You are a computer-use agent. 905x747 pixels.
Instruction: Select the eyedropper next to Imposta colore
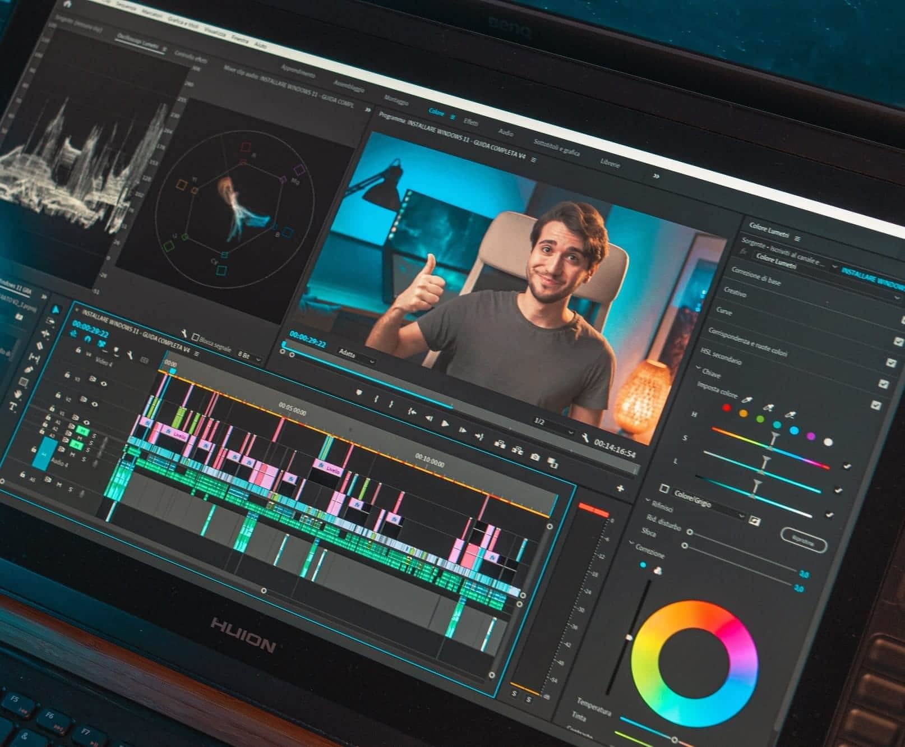(746, 399)
